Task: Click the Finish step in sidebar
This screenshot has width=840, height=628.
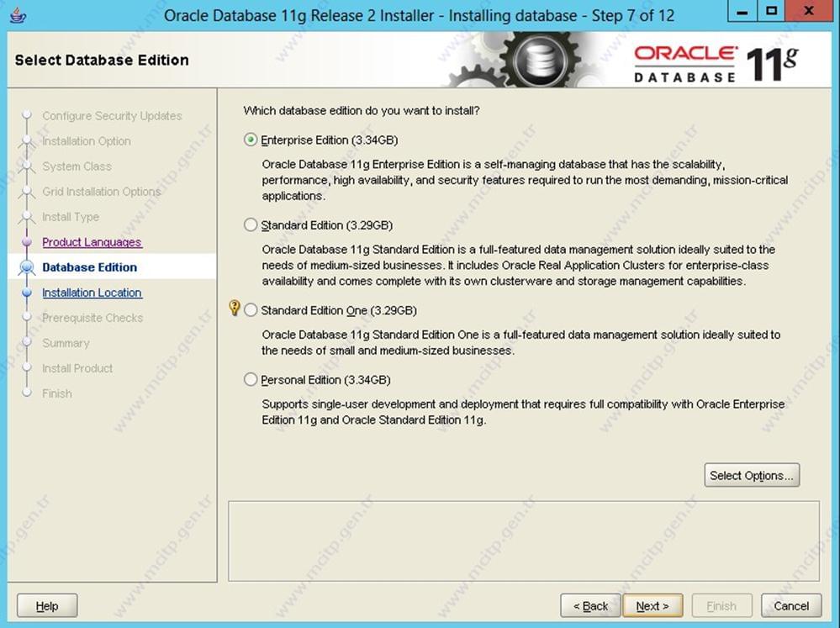Action: tap(57, 393)
